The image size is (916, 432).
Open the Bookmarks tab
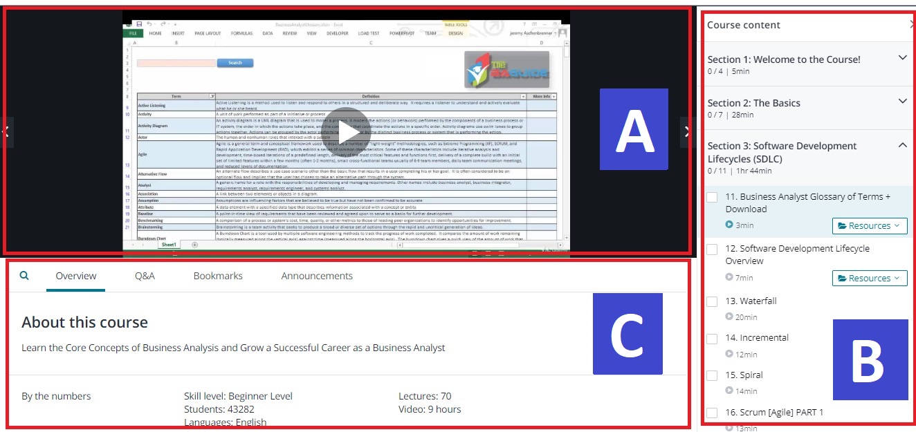218,276
